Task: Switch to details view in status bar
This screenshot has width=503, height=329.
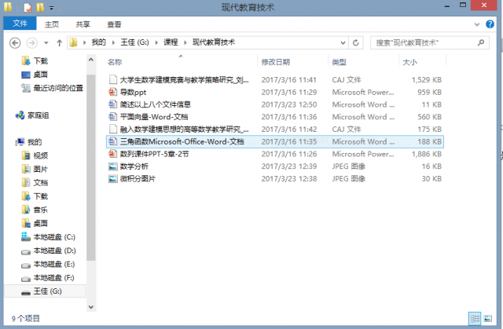Action: (475, 318)
